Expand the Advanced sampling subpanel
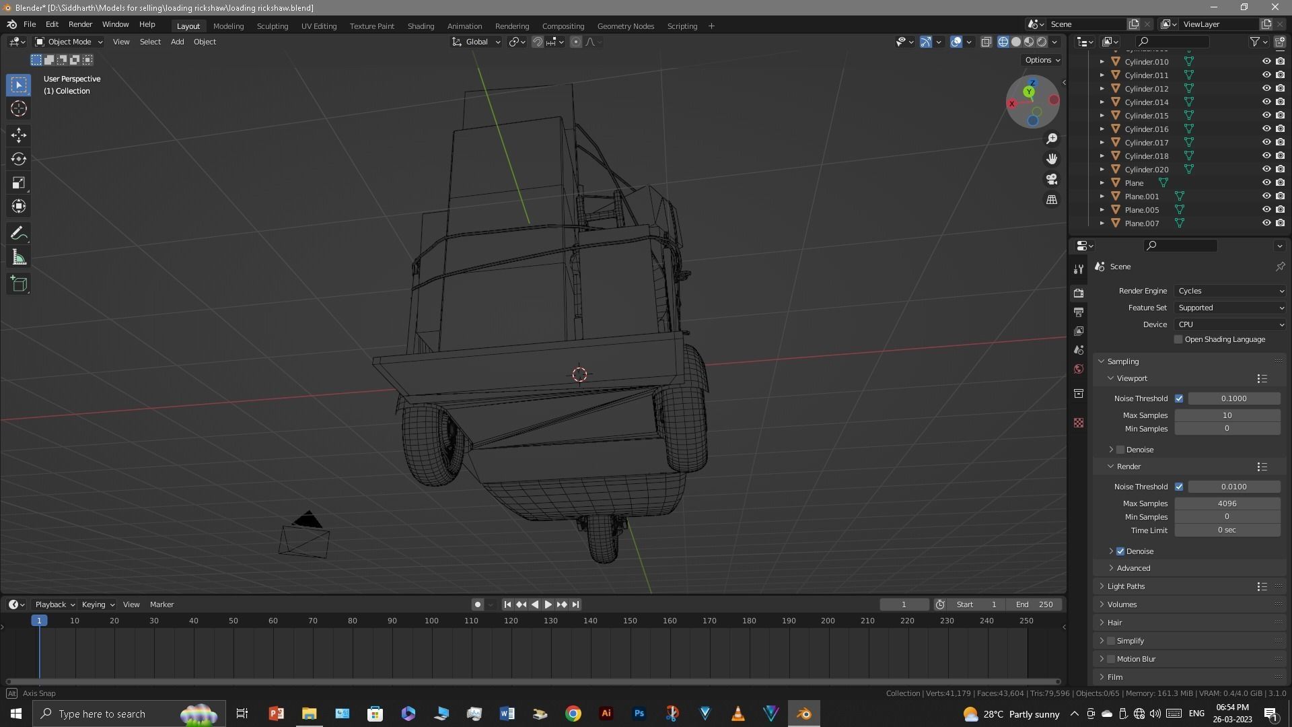 [1133, 568]
